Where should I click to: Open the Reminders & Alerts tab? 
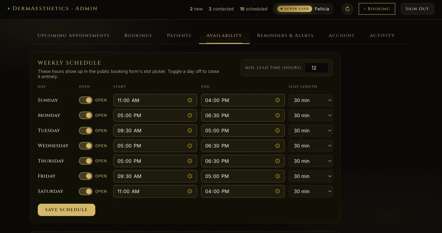285,36
